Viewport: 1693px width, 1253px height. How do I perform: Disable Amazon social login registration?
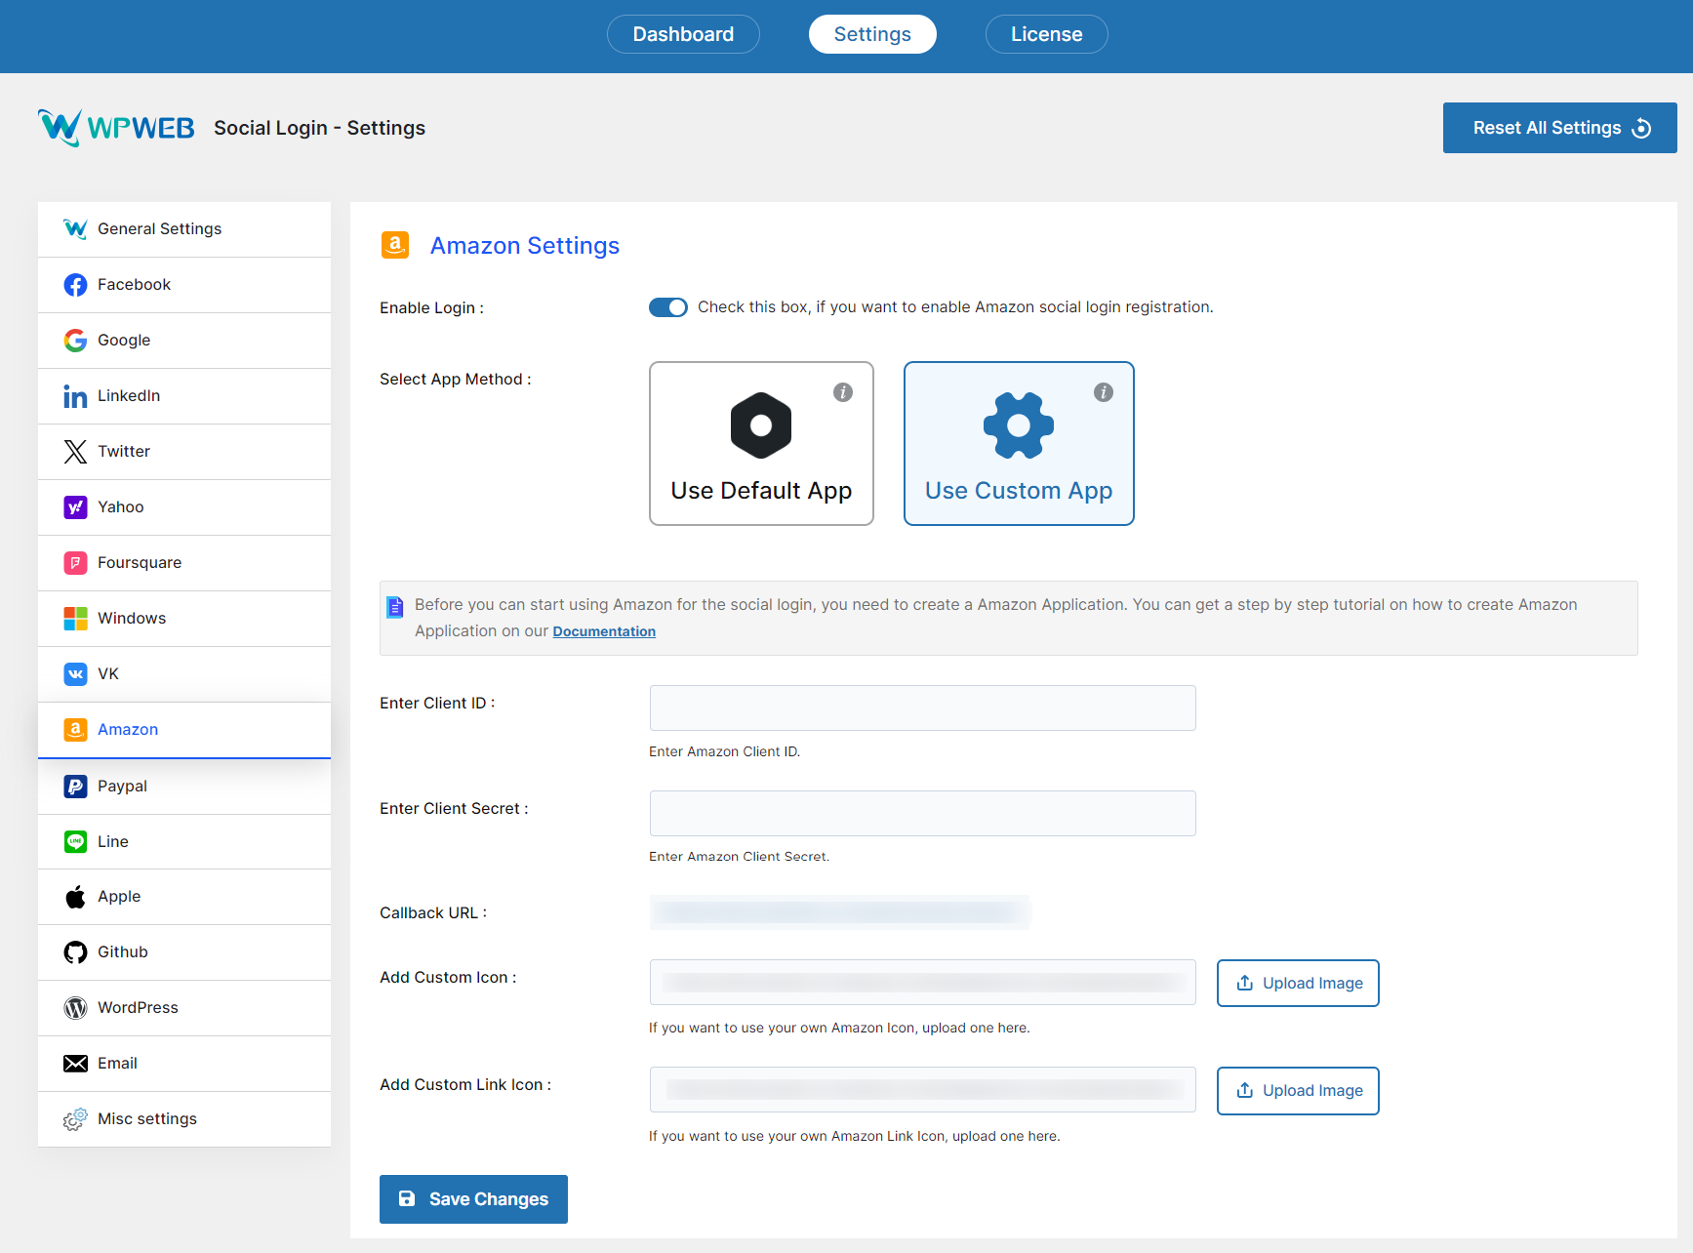tap(668, 306)
